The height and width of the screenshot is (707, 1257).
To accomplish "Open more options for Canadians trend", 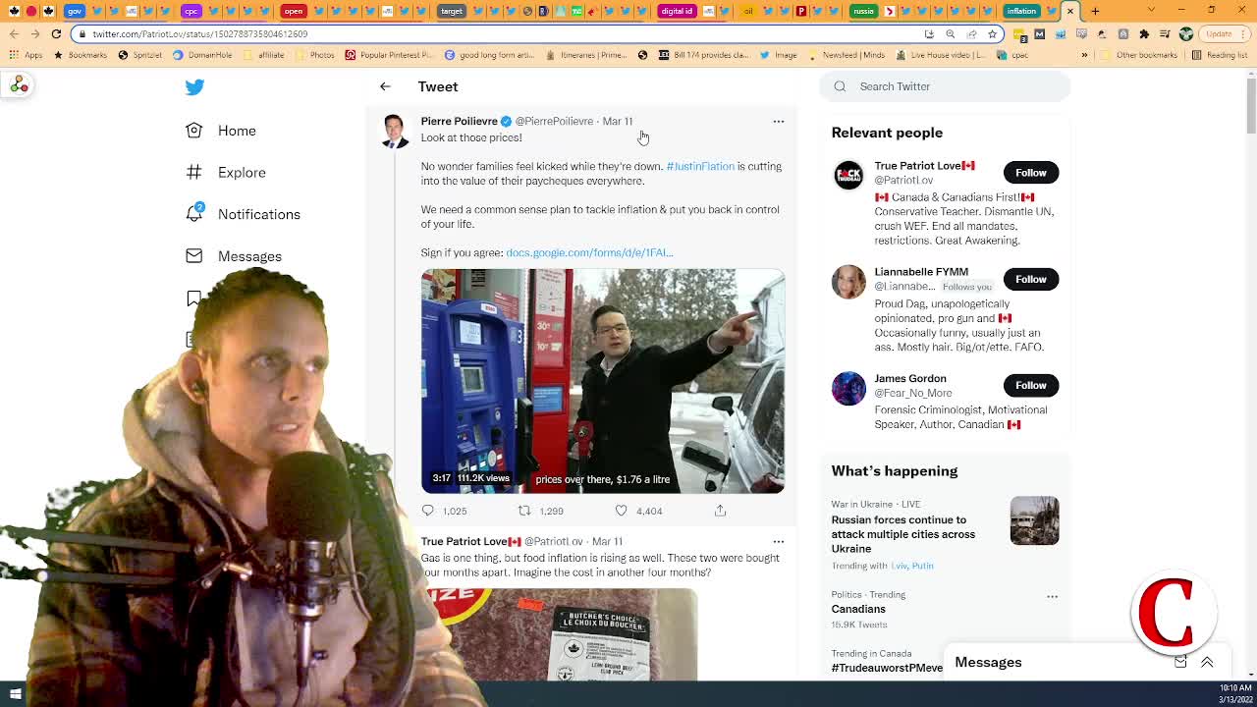I will (1052, 597).
